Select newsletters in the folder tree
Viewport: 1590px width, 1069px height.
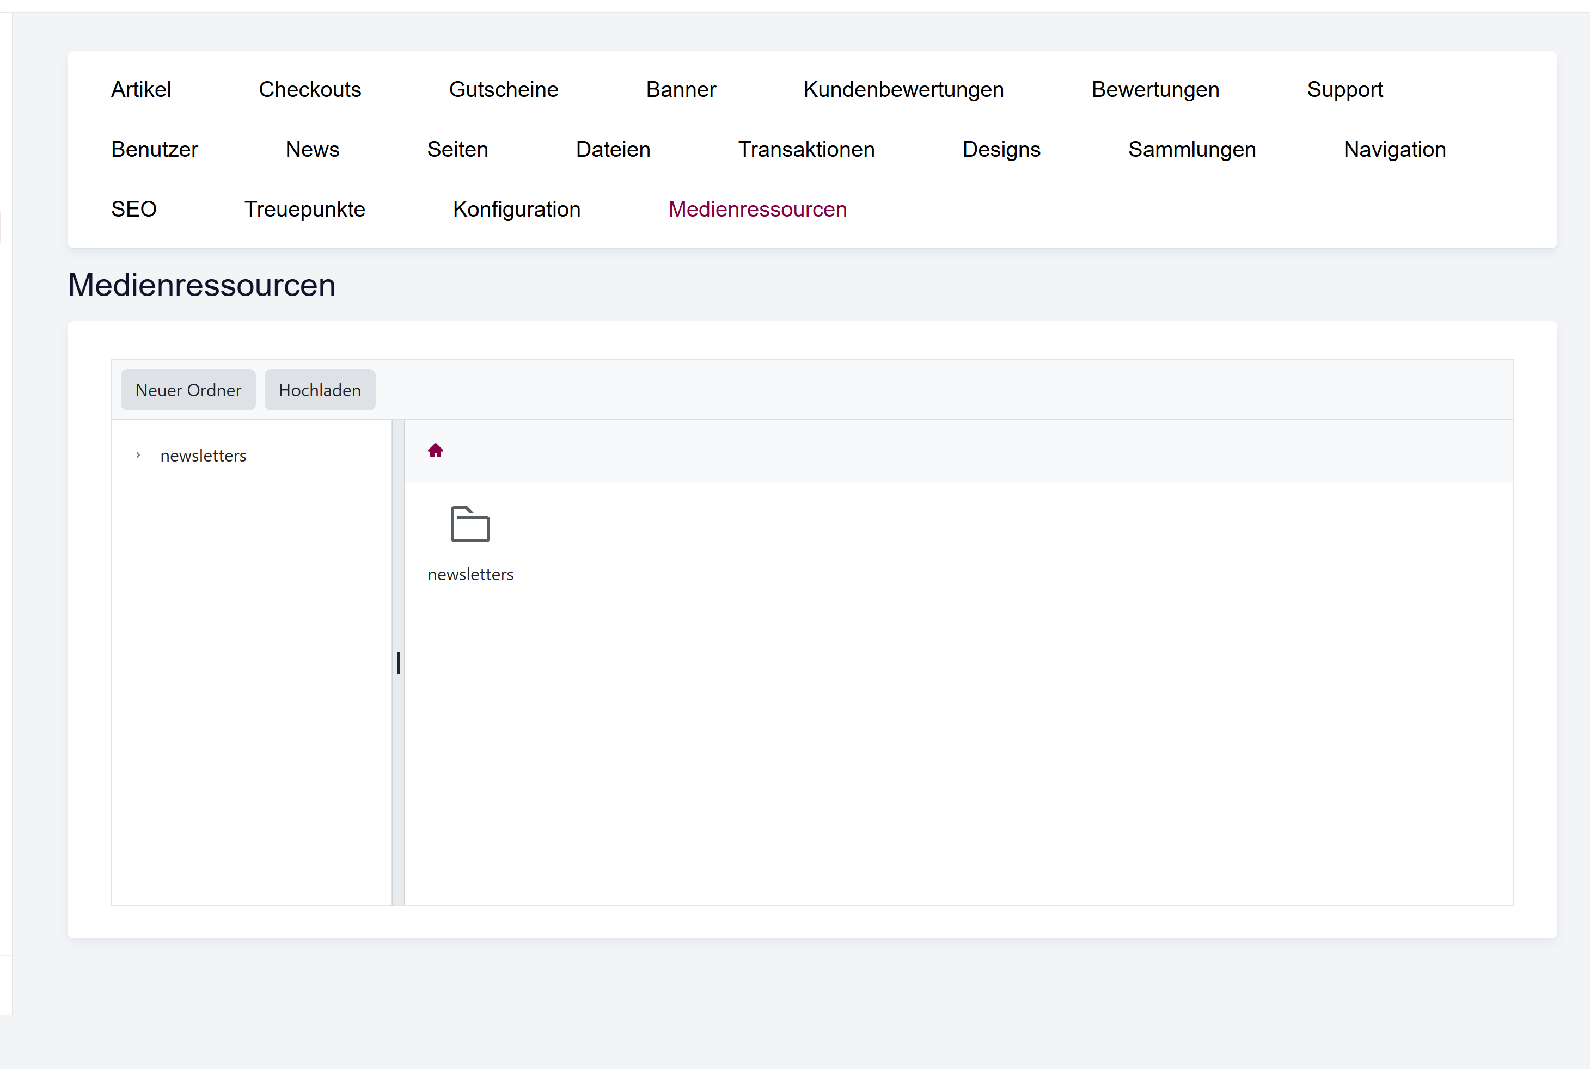(x=203, y=456)
